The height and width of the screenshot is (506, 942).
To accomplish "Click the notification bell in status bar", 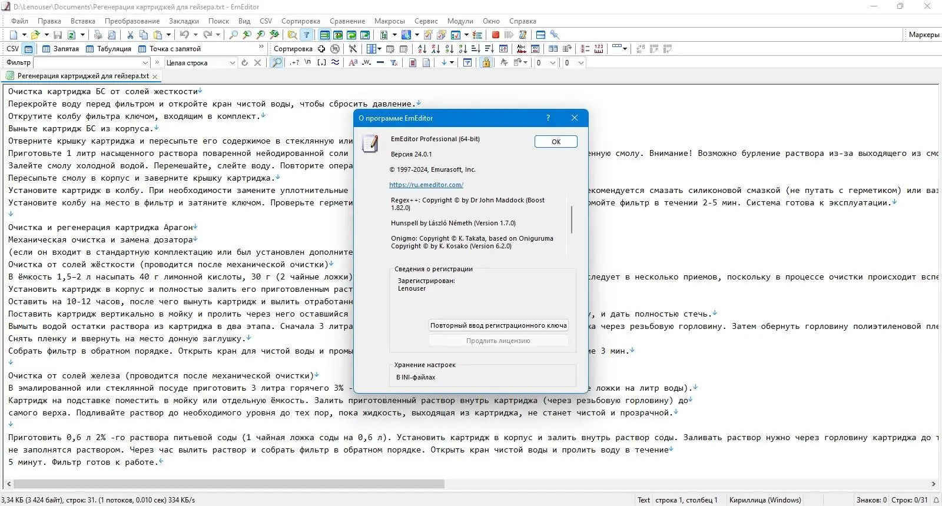I will pyautogui.click(x=936, y=500).
